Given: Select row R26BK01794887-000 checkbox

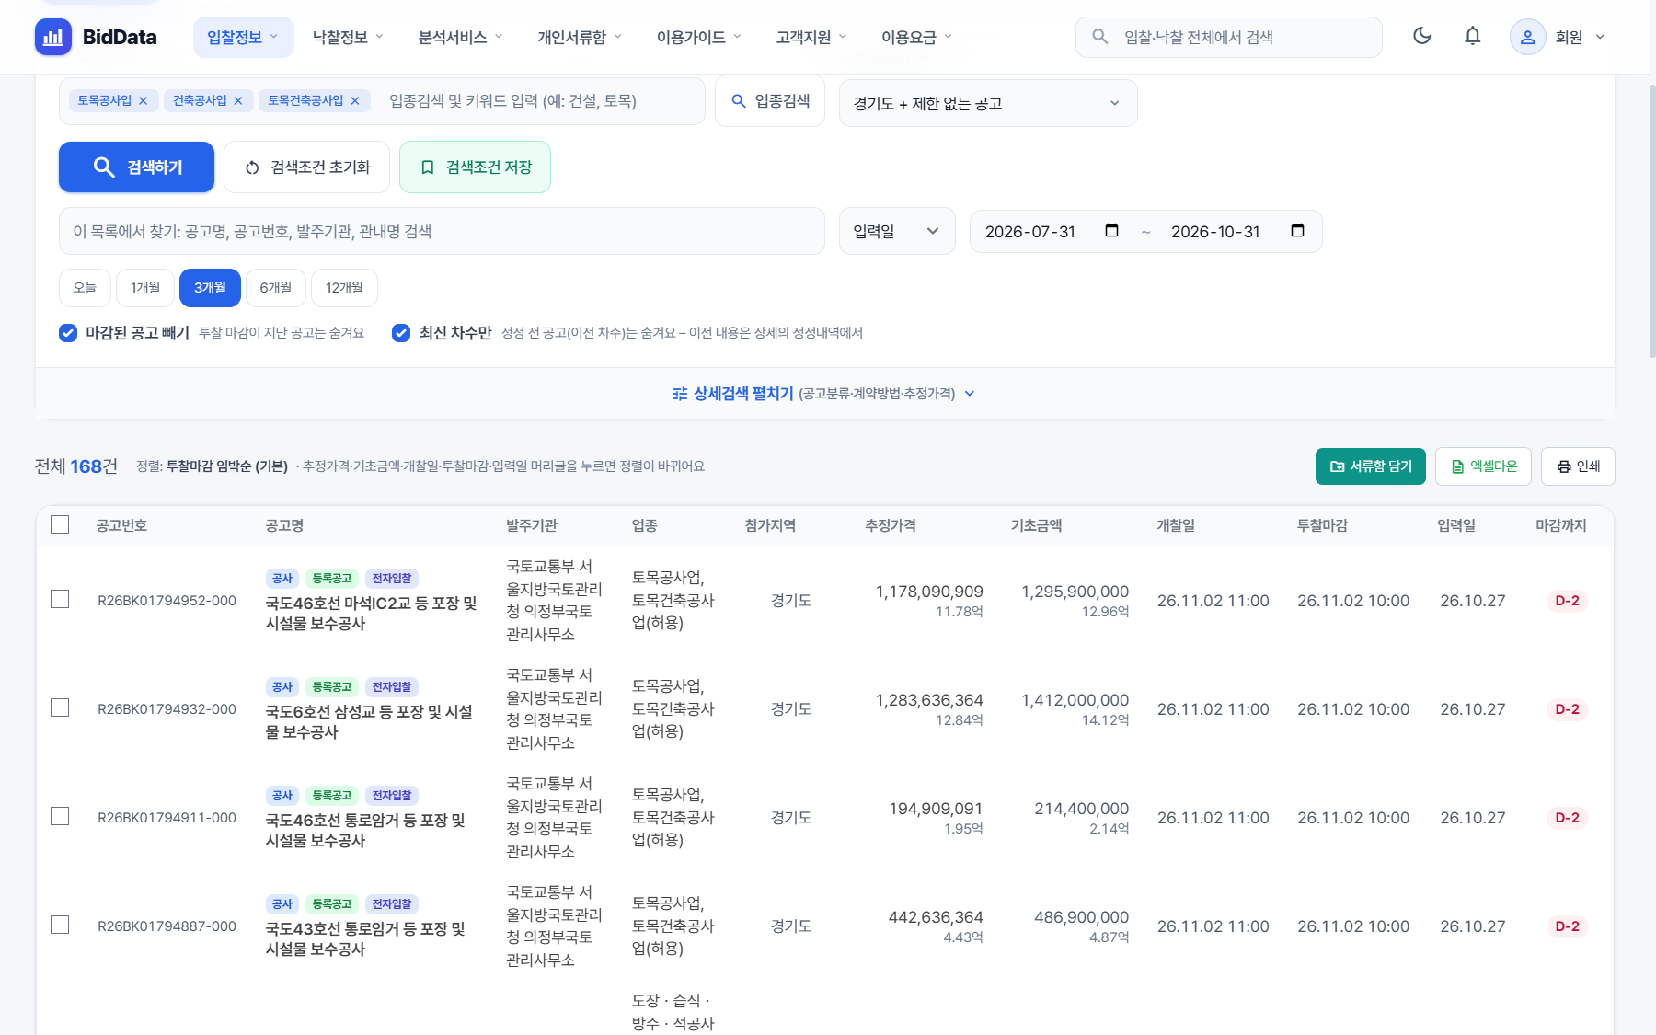Looking at the screenshot, I should point(60,926).
